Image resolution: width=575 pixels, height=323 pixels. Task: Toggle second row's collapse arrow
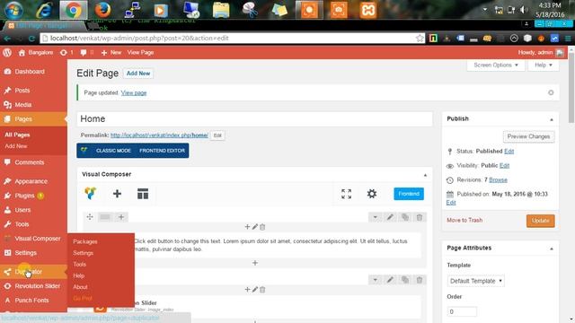click(x=376, y=280)
